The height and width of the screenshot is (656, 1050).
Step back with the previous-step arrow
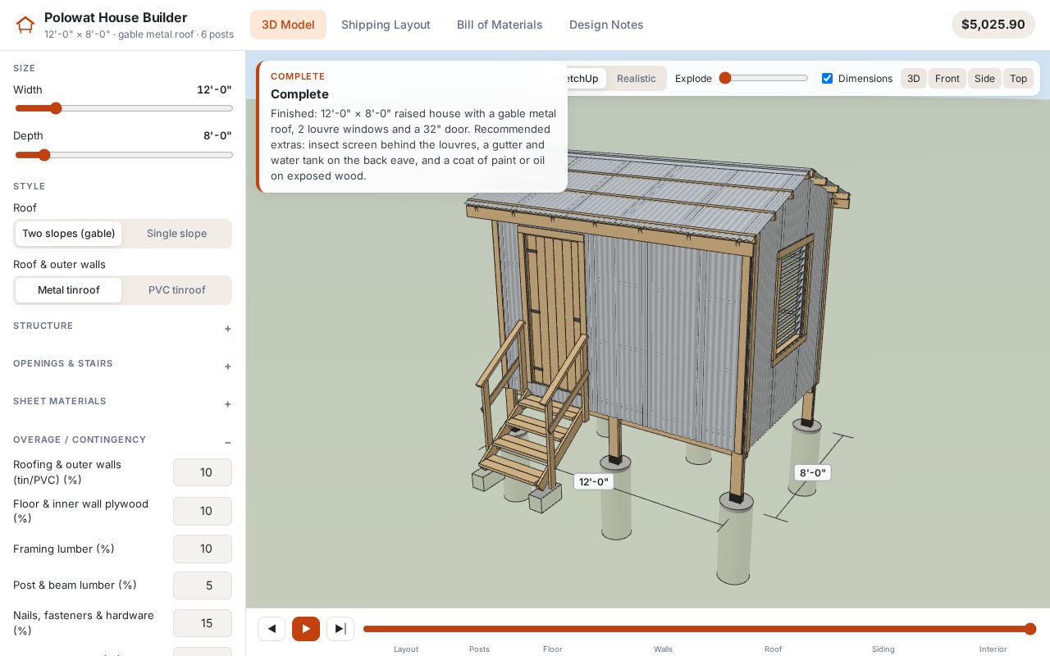point(272,629)
